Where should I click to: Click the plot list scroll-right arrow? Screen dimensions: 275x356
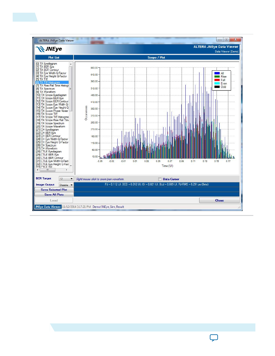tap(67, 170)
